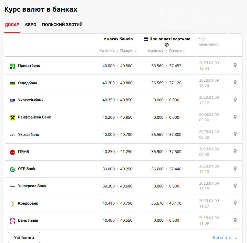Click the Укрексімбанк EXIM logo

point(13,100)
